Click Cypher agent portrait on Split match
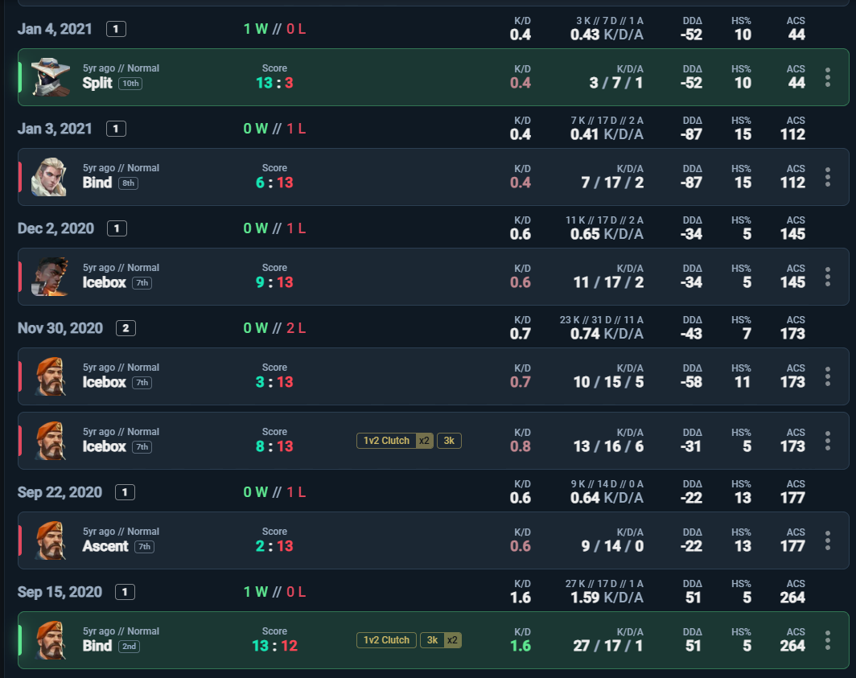Viewport: 856px width, 678px height. 50,77
